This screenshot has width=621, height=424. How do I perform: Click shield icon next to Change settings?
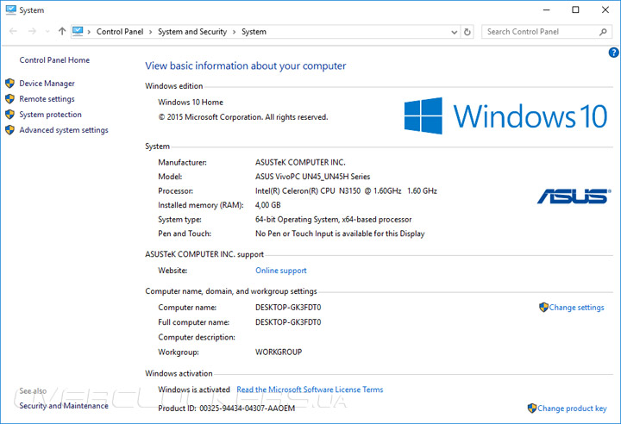(543, 307)
